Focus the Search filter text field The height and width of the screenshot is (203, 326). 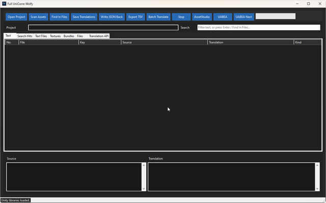[259, 28]
